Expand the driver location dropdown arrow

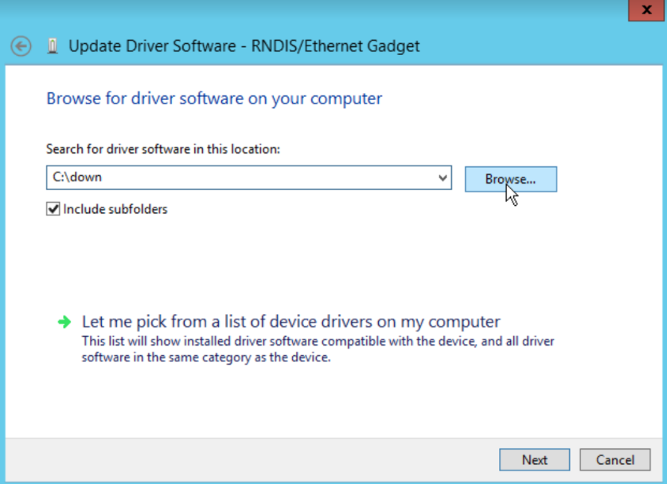click(443, 178)
